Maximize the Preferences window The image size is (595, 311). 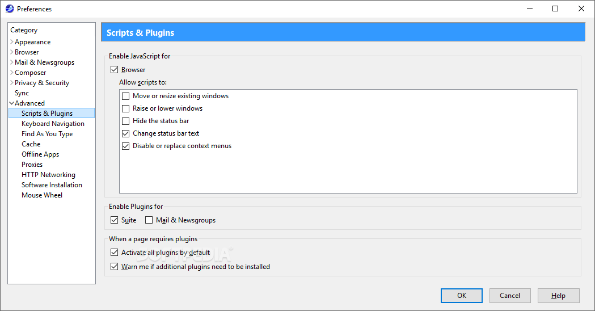pos(555,9)
